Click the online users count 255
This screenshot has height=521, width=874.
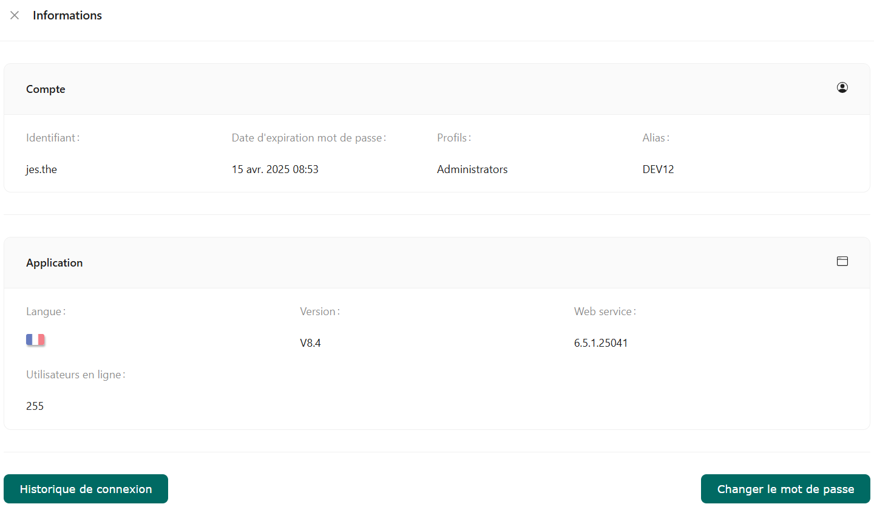click(35, 406)
